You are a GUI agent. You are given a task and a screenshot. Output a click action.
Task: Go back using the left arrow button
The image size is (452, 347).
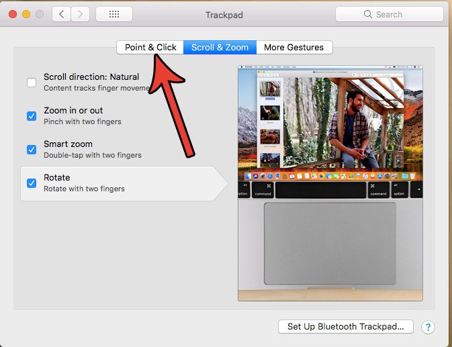[x=62, y=14]
